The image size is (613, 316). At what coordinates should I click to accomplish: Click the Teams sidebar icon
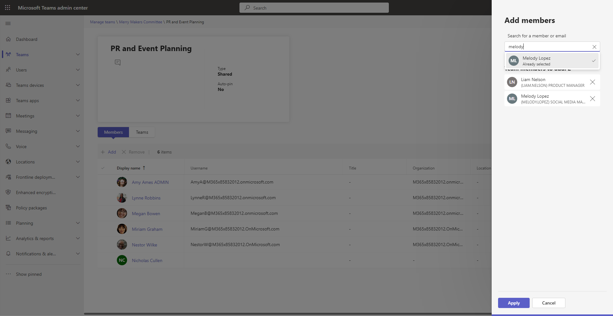tap(9, 54)
